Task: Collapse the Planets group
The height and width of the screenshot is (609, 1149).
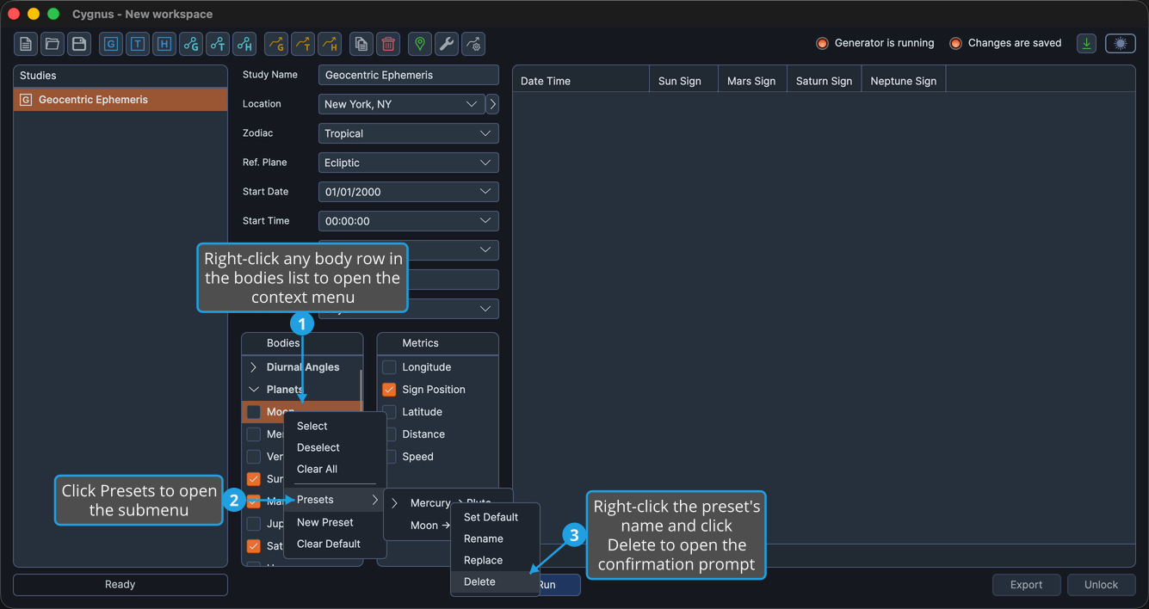Action: (253, 390)
